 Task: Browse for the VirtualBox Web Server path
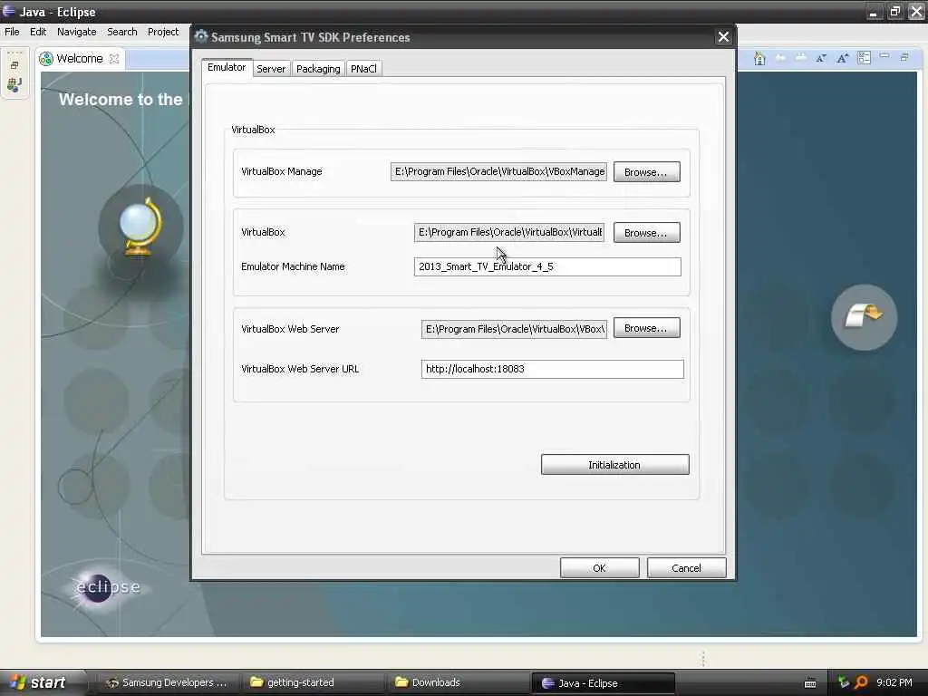pos(646,328)
